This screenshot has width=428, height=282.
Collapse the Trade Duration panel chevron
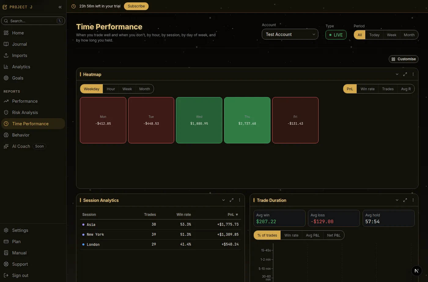(397, 200)
